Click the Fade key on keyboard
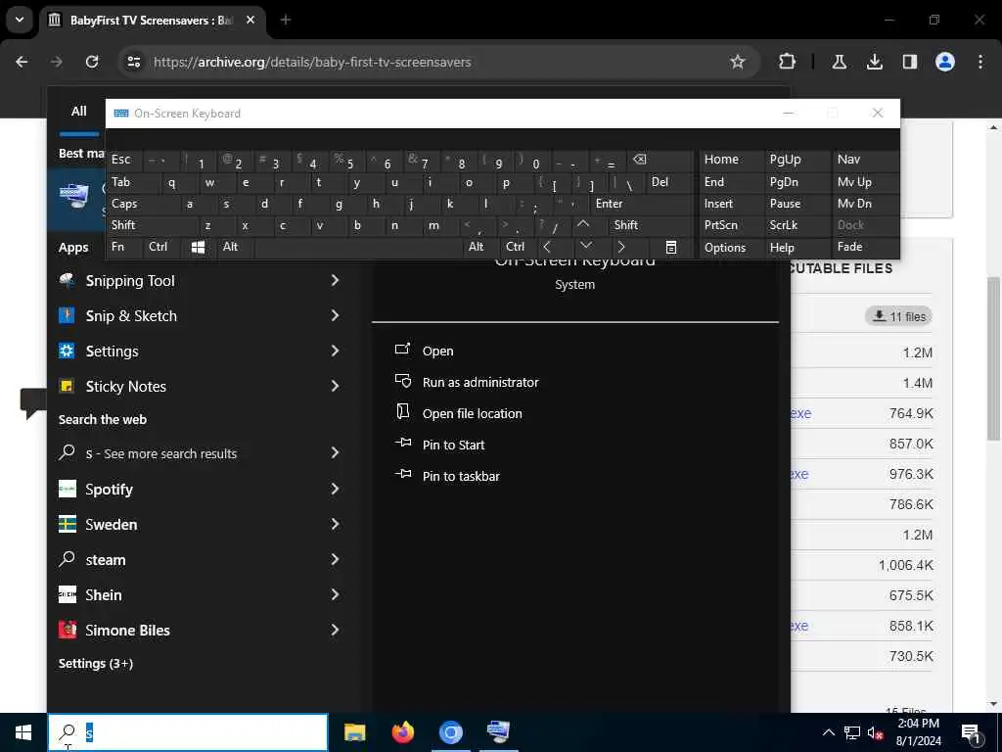Viewport: 1002px width, 752px height. (865, 247)
